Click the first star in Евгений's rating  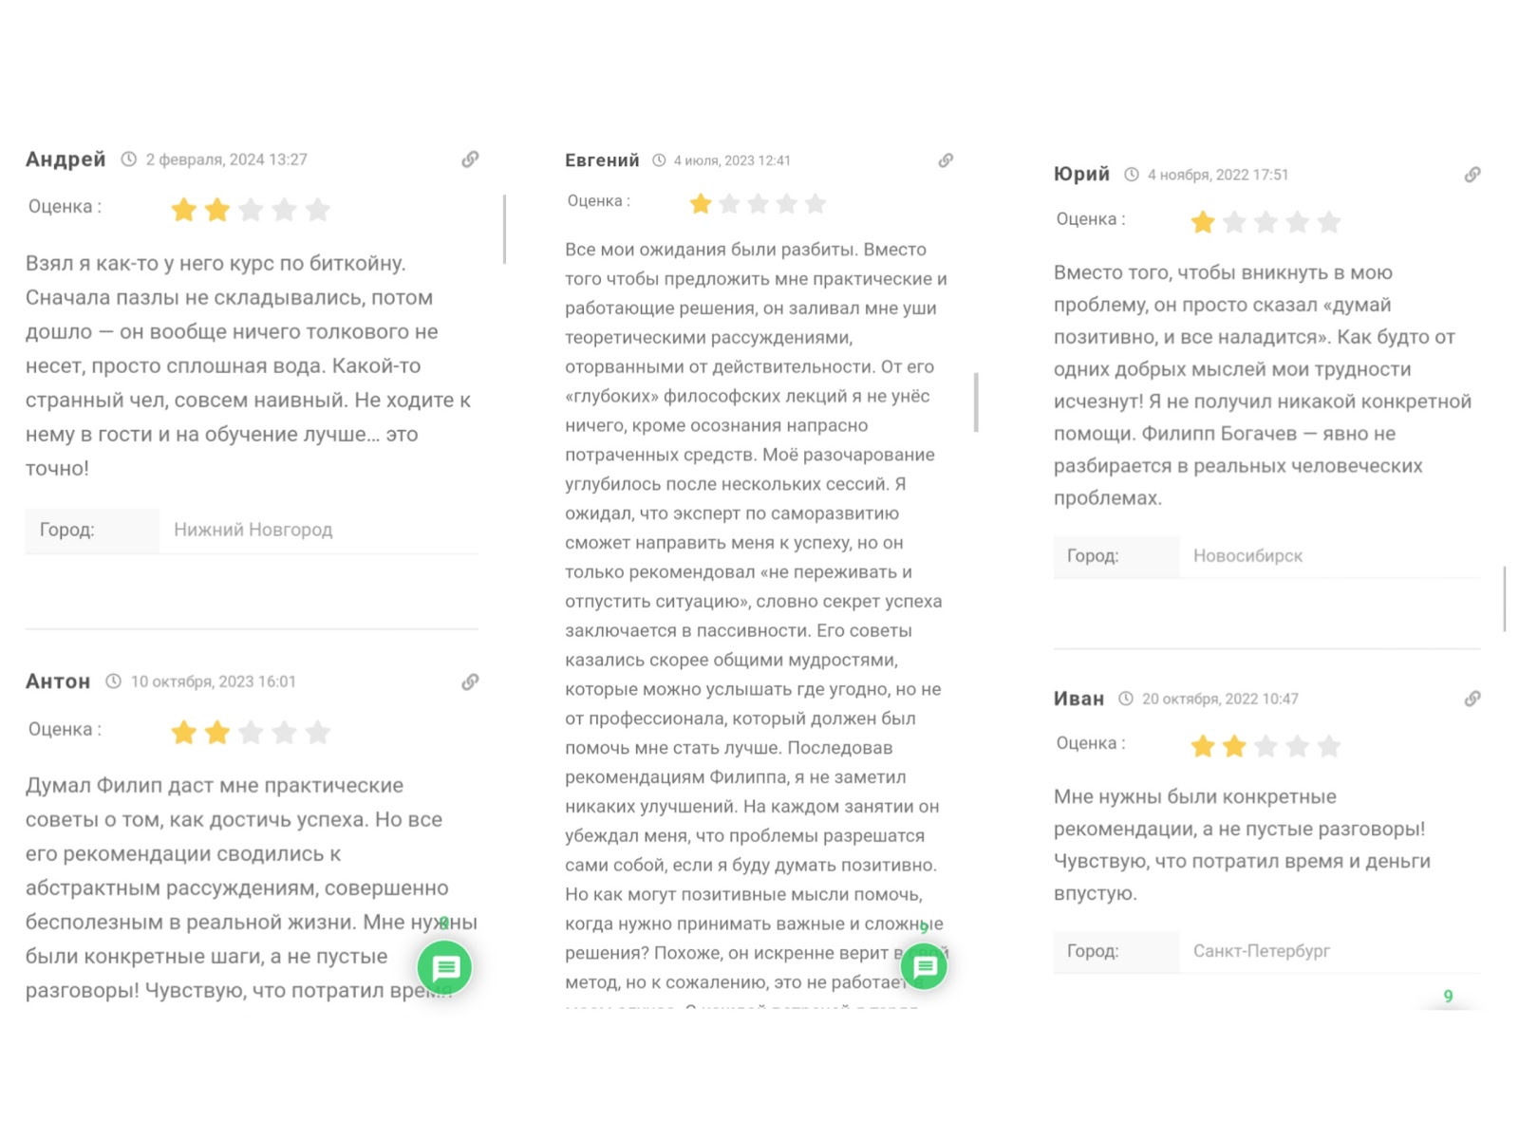(x=701, y=204)
